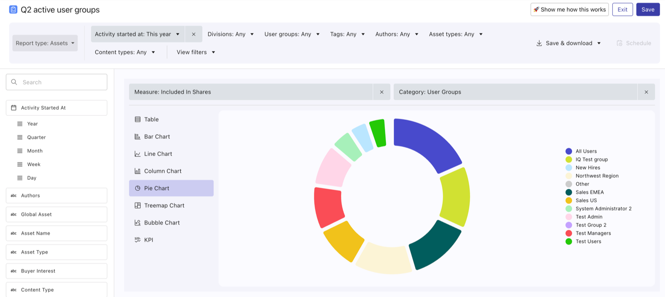This screenshot has width=665, height=297.
Task: Toggle IQ Test group legend item
Action: point(591,160)
